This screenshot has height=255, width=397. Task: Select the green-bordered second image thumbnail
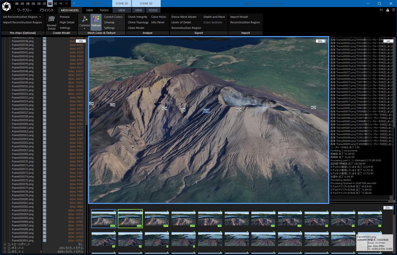(x=130, y=219)
